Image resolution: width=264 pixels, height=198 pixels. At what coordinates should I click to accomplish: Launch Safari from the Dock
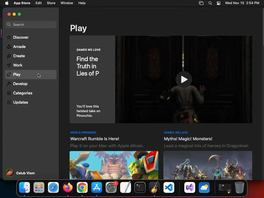coord(53,187)
